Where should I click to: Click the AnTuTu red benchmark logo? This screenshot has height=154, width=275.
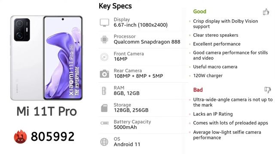click(x=20, y=137)
